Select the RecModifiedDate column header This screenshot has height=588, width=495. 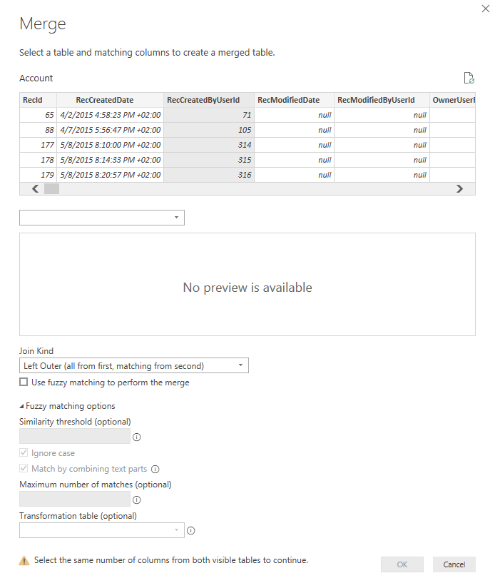point(288,101)
